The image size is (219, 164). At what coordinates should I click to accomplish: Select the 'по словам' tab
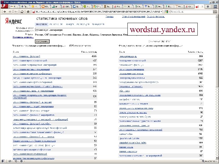(x=41, y=24)
